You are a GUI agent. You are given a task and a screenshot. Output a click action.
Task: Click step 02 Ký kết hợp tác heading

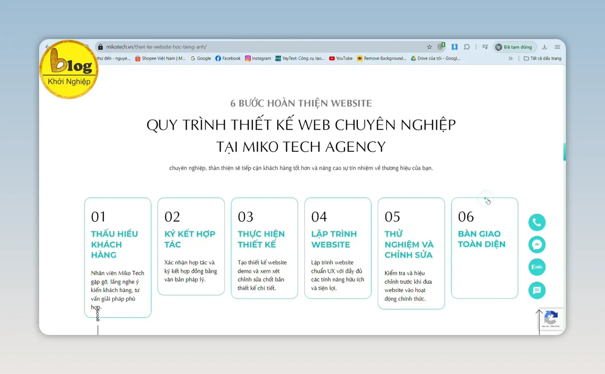click(190, 239)
